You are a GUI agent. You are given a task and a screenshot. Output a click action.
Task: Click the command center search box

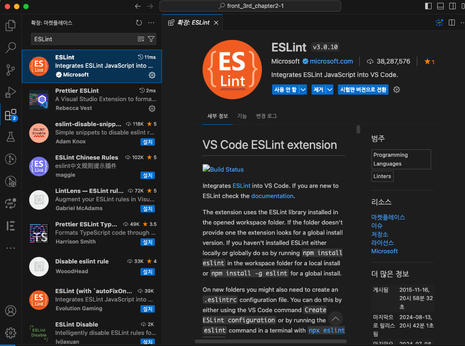pyautogui.click(x=250, y=6)
